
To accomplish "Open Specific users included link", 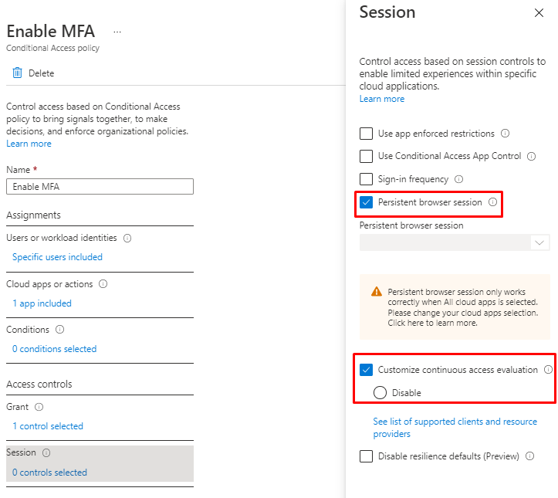I will tap(57, 257).
